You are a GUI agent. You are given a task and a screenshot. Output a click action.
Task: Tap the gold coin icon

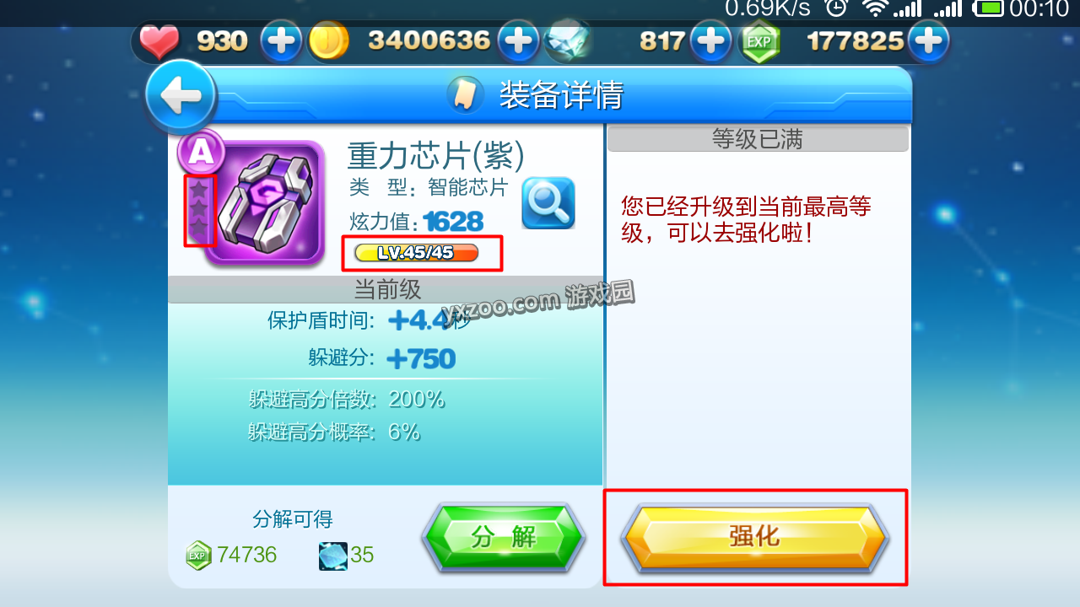point(328,42)
